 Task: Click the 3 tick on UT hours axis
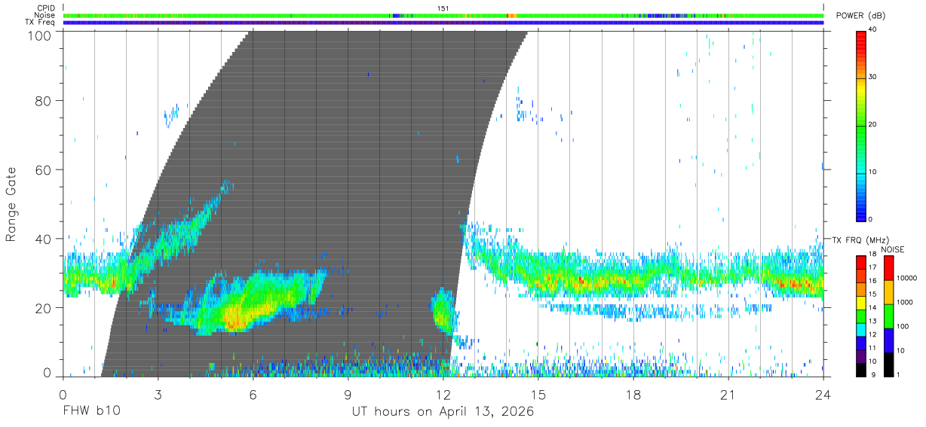point(158,395)
